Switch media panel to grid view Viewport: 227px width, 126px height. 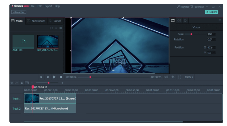[61, 28]
